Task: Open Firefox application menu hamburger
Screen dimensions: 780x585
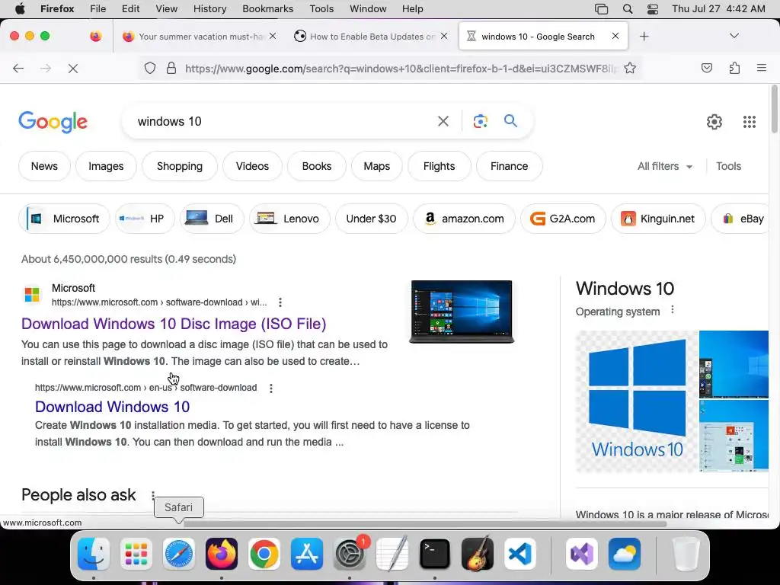Action: pos(762,68)
